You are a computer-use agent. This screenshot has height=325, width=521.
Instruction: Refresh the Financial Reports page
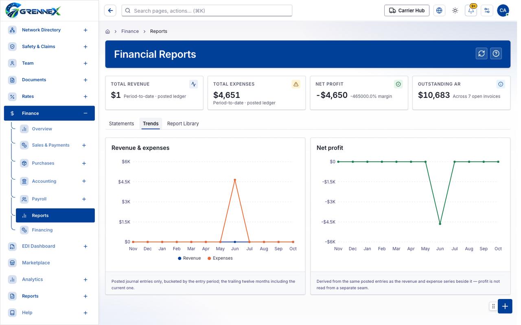(482, 54)
